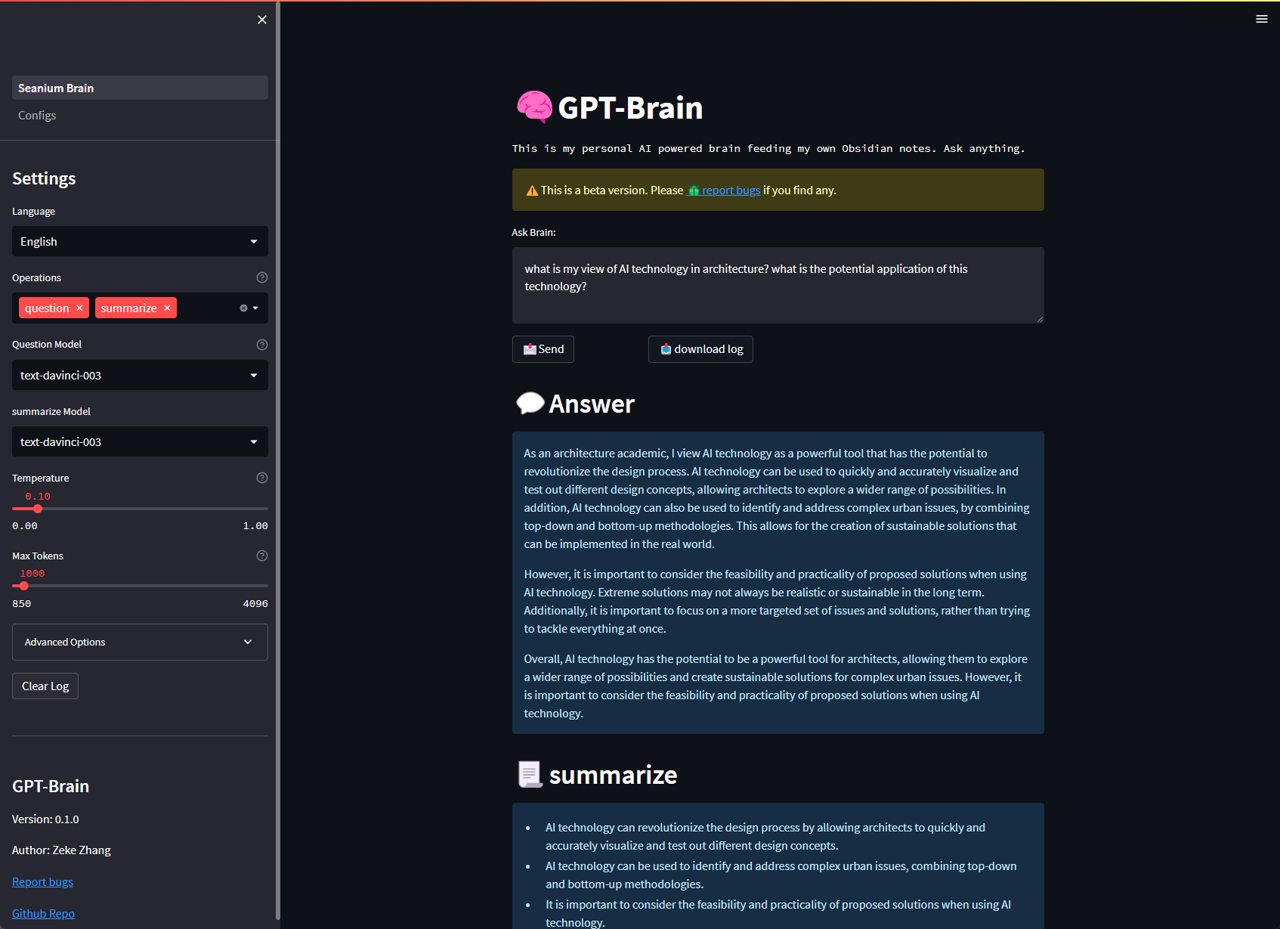
Task: Click the speech bubble icon beside Answer
Action: (x=530, y=404)
